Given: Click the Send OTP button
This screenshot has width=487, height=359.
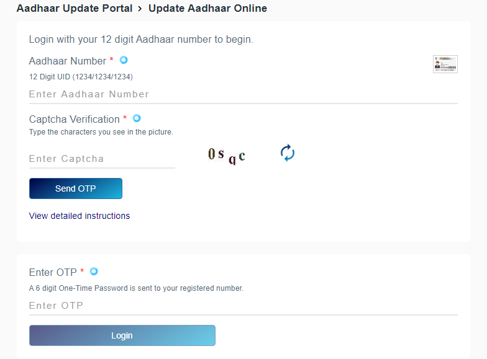Looking at the screenshot, I should [x=76, y=188].
